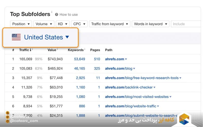Sort table by Value column header
Image resolution: width=203 pixels, height=127 pixels.
52,50
